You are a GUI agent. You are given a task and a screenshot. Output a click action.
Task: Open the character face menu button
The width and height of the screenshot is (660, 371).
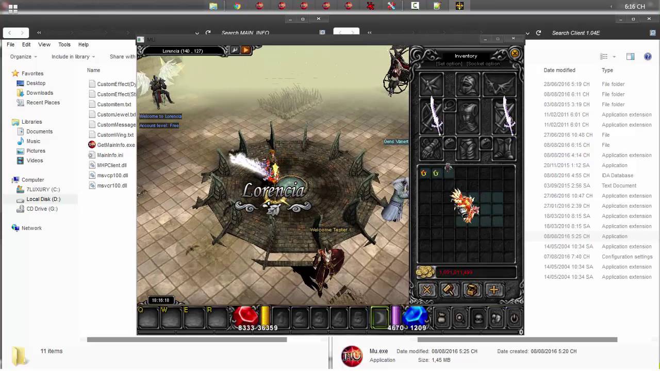click(478, 318)
